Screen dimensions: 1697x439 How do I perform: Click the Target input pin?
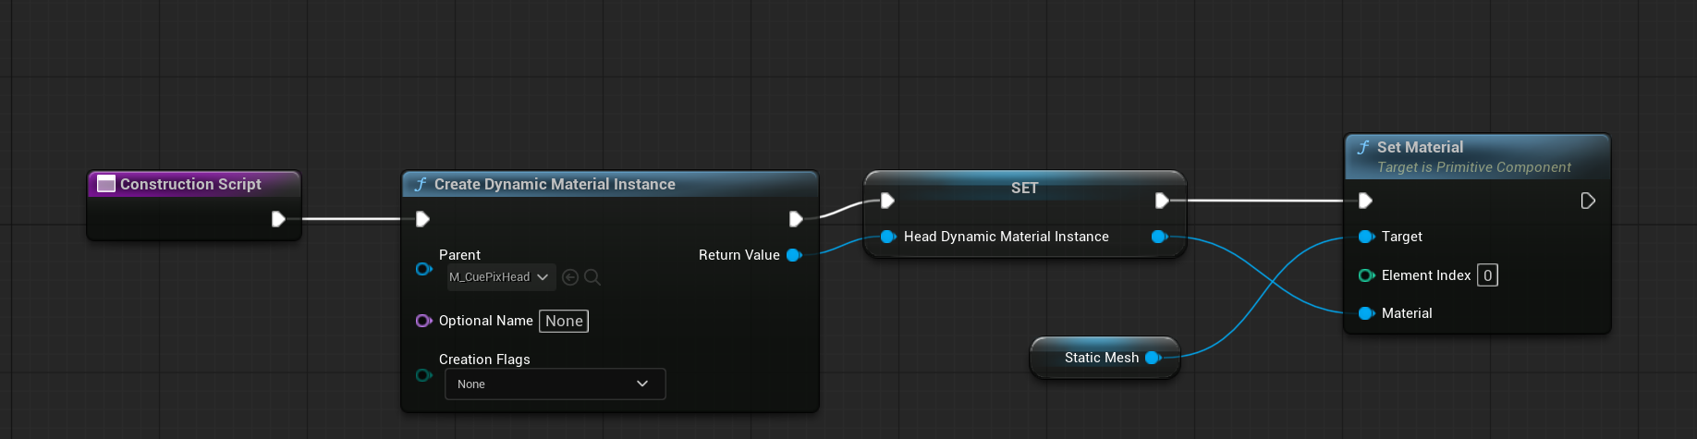pyautogui.click(x=1367, y=237)
